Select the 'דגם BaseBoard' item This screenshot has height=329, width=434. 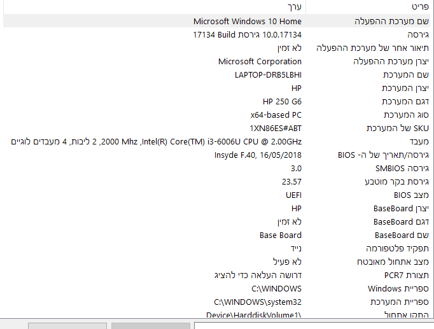(401, 222)
